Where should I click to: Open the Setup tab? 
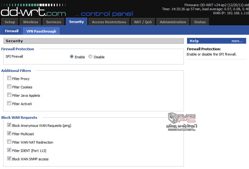click(10, 22)
